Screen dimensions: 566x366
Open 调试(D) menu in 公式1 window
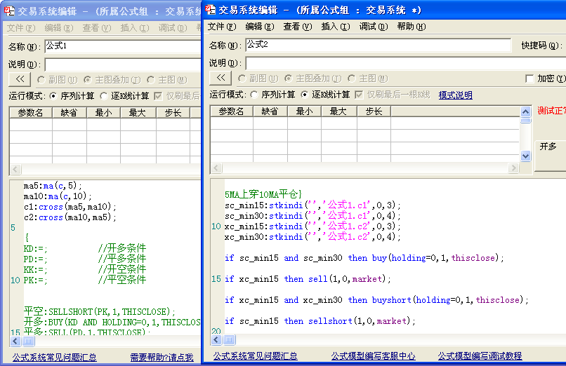173,28
